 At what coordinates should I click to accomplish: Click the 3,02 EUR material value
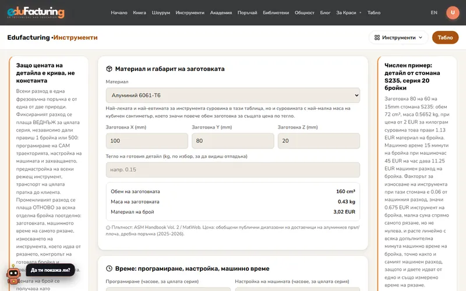(x=344, y=212)
